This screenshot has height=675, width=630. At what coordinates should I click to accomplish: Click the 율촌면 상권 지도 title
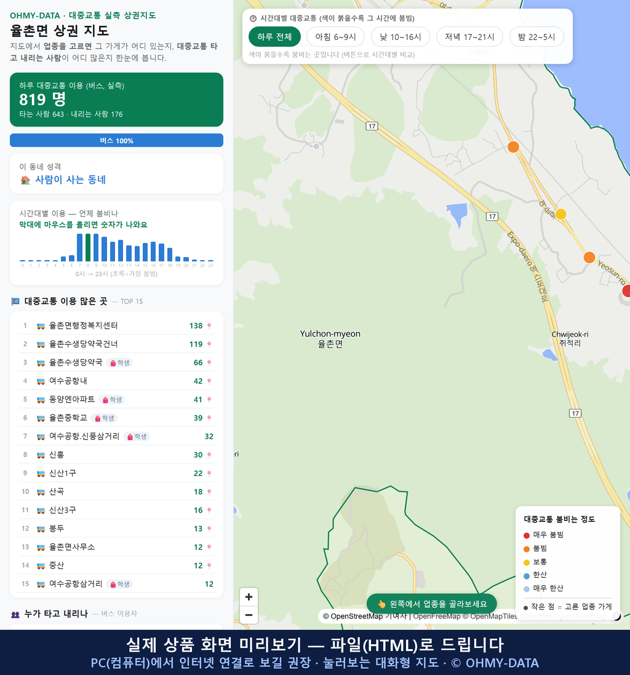click(x=60, y=31)
